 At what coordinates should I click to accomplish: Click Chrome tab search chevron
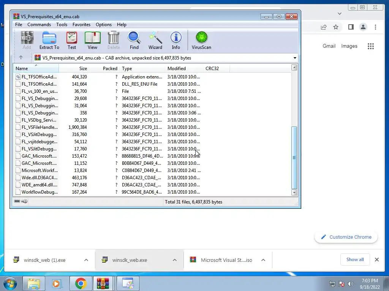pyautogui.click(x=340, y=14)
